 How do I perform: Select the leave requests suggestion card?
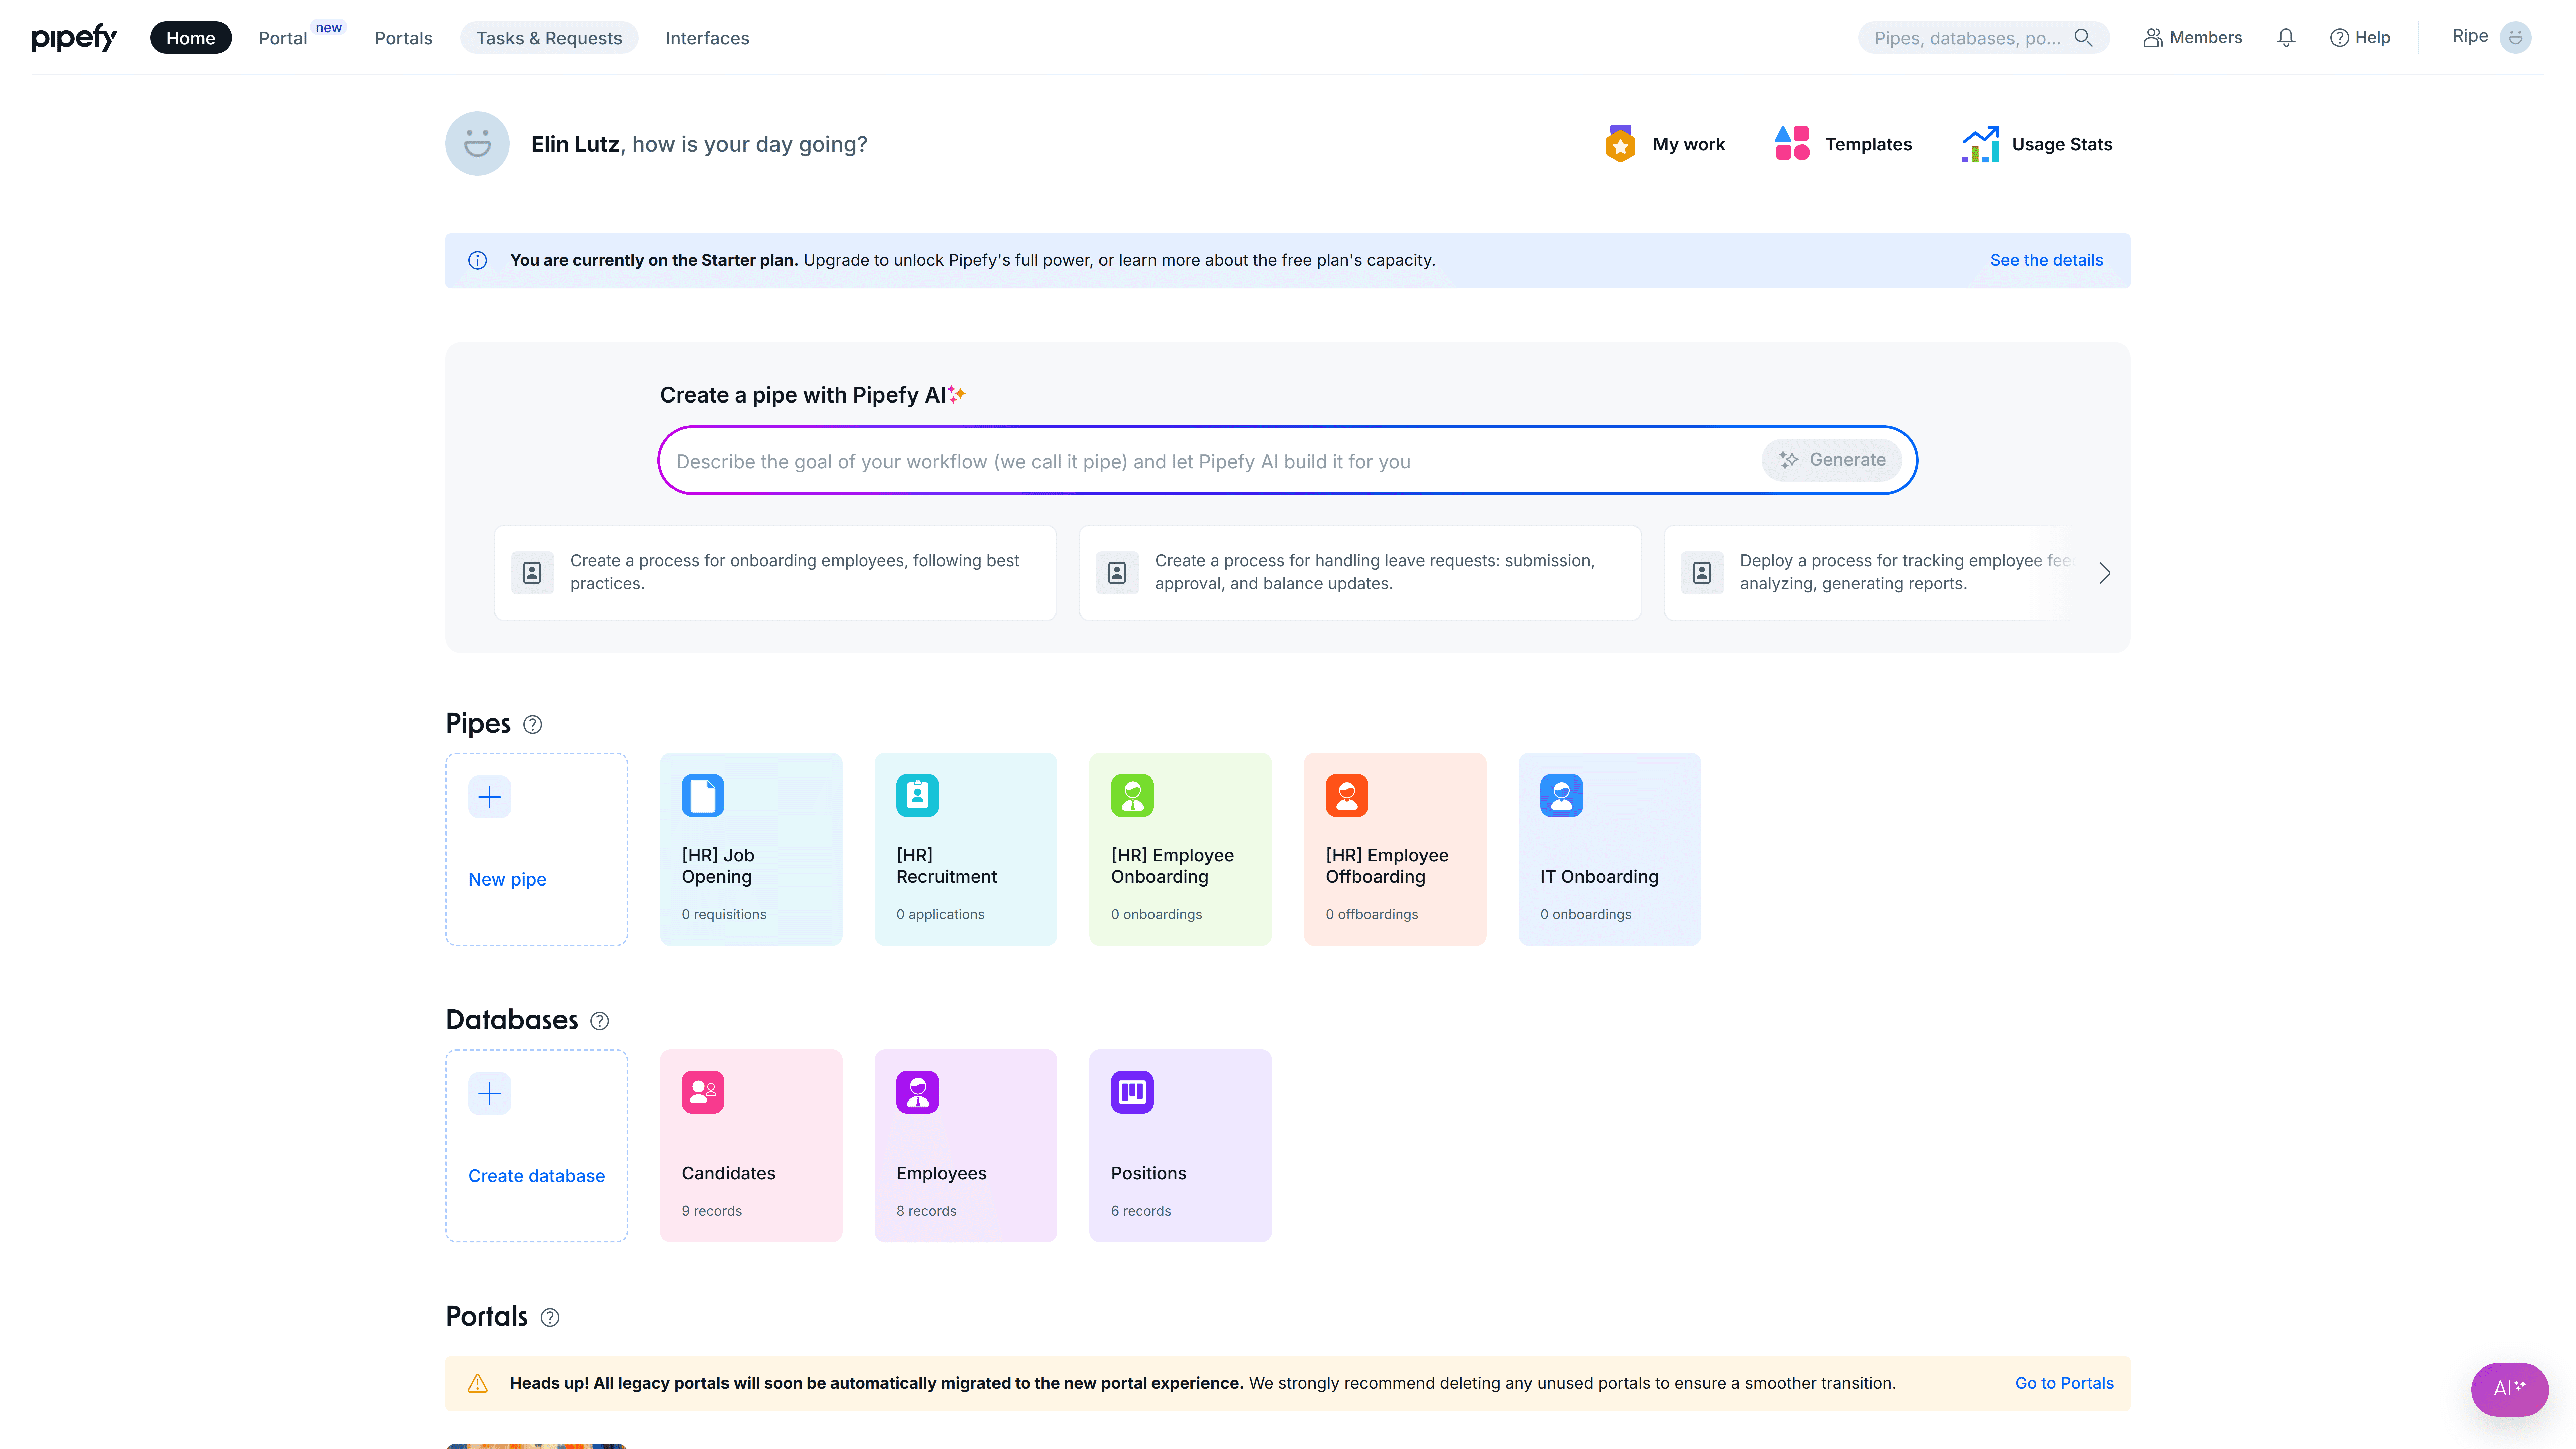[x=1360, y=573]
